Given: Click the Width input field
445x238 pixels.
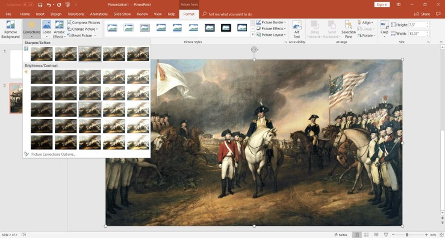Looking at the screenshot, I should point(417,34).
